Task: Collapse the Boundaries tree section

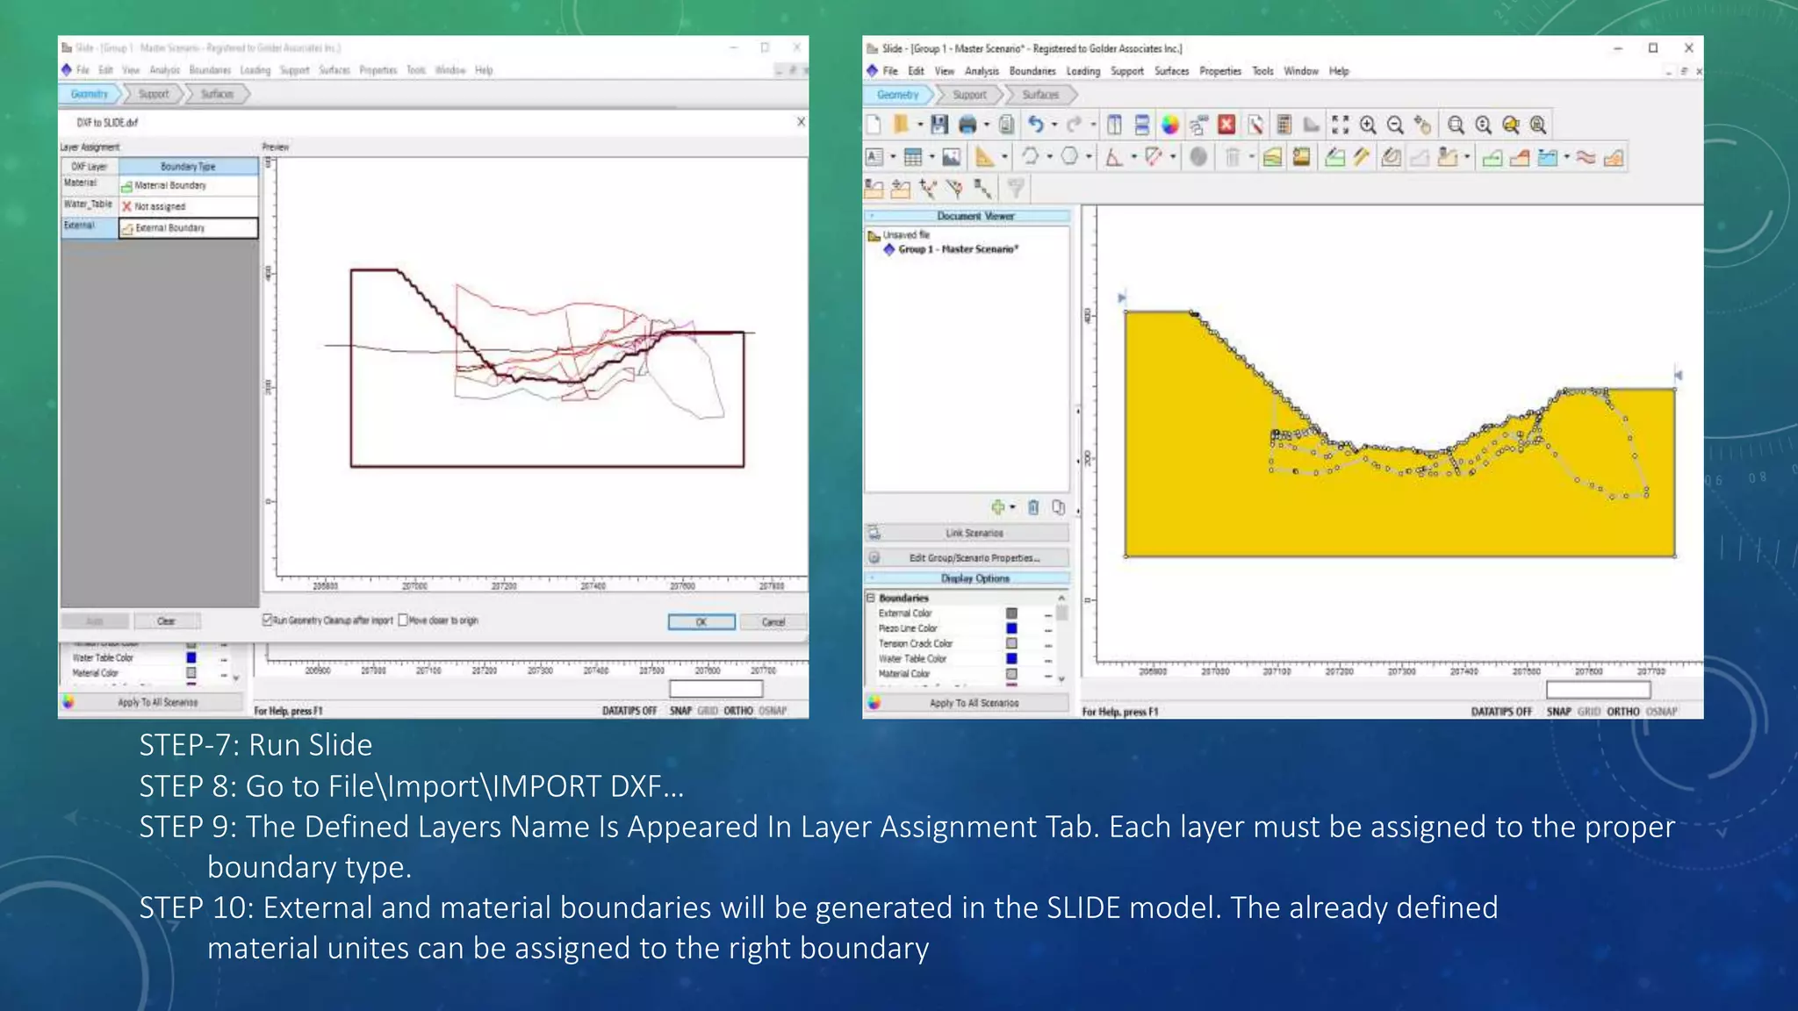Action: pos(872,598)
